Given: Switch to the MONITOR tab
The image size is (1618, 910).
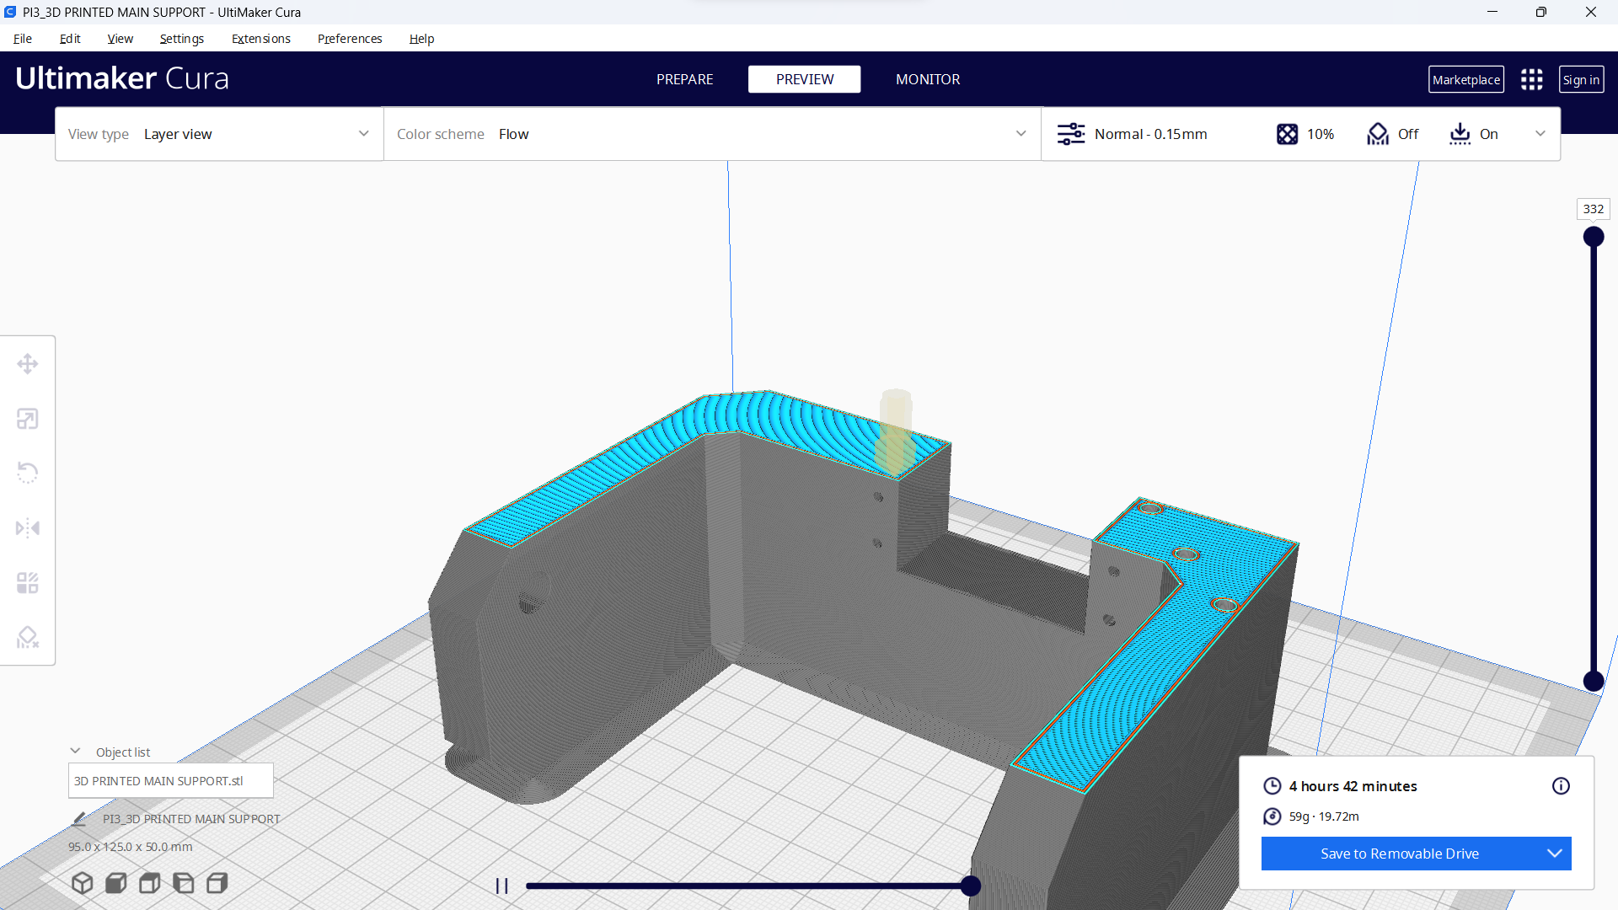Looking at the screenshot, I should [927, 78].
